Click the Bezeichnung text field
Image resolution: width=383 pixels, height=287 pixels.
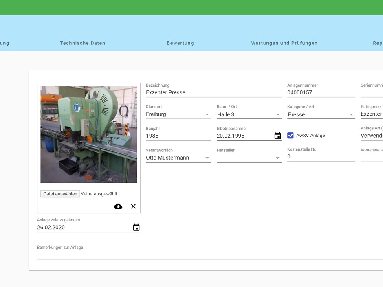pyautogui.click(x=214, y=93)
